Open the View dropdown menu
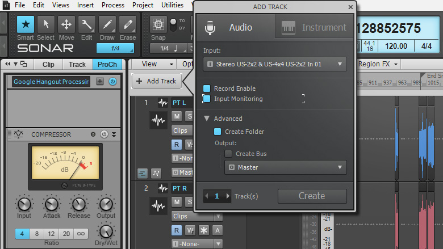 [153, 64]
